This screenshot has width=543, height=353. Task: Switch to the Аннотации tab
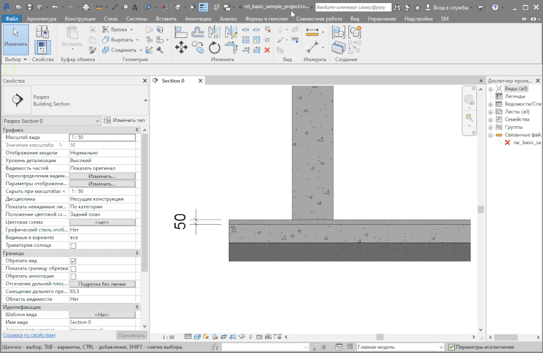[x=198, y=18]
